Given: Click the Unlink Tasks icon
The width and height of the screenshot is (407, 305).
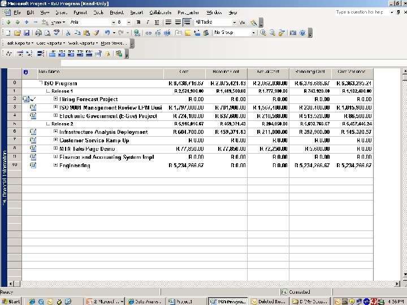Looking at the screenshot, I should 158,33.
